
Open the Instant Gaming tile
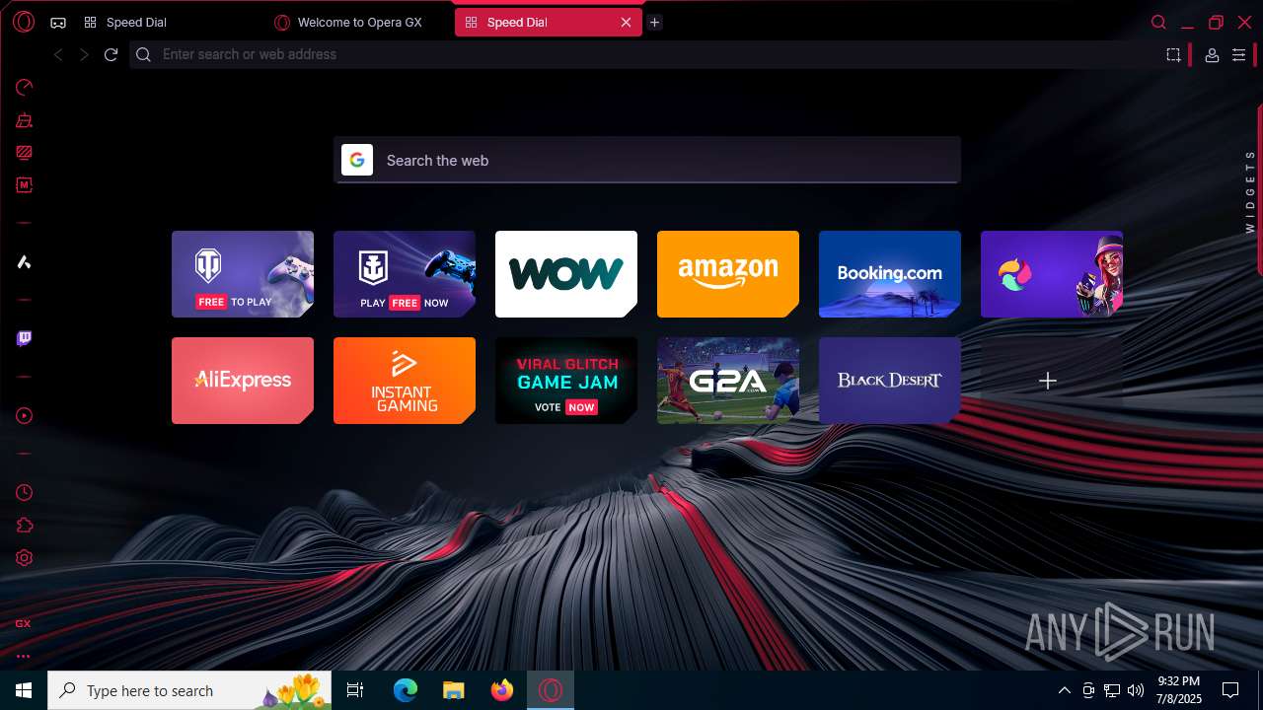405,381
